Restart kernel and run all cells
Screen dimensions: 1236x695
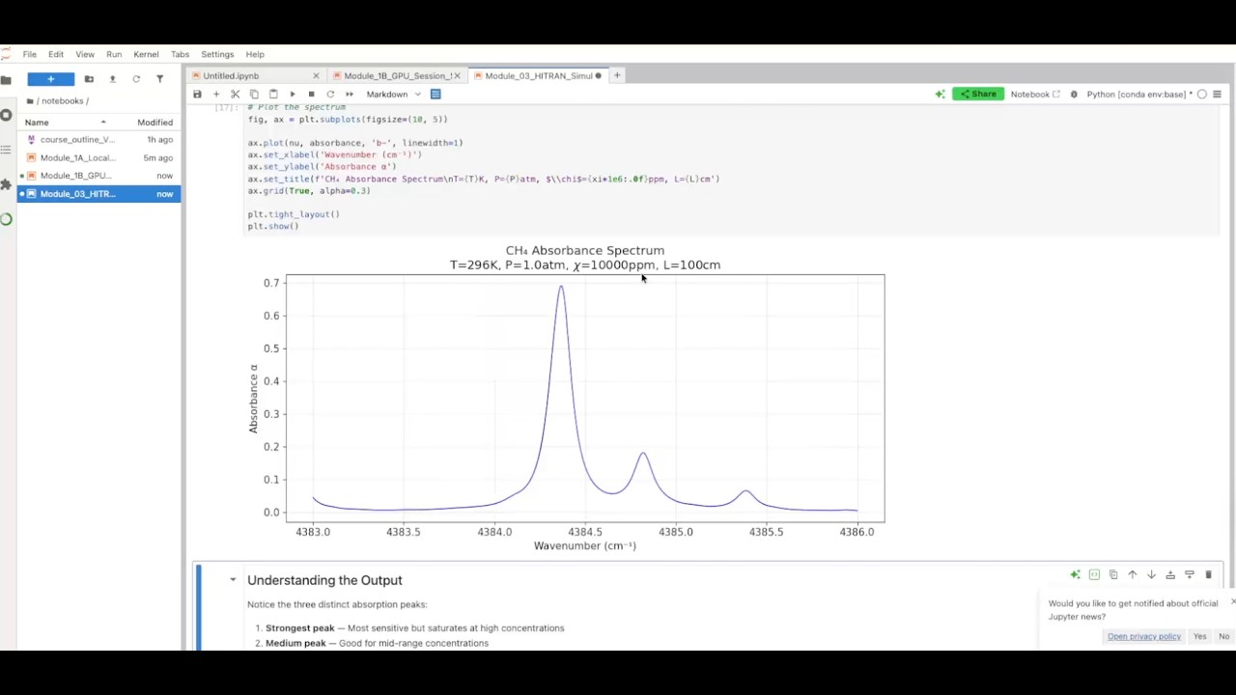coord(350,95)
